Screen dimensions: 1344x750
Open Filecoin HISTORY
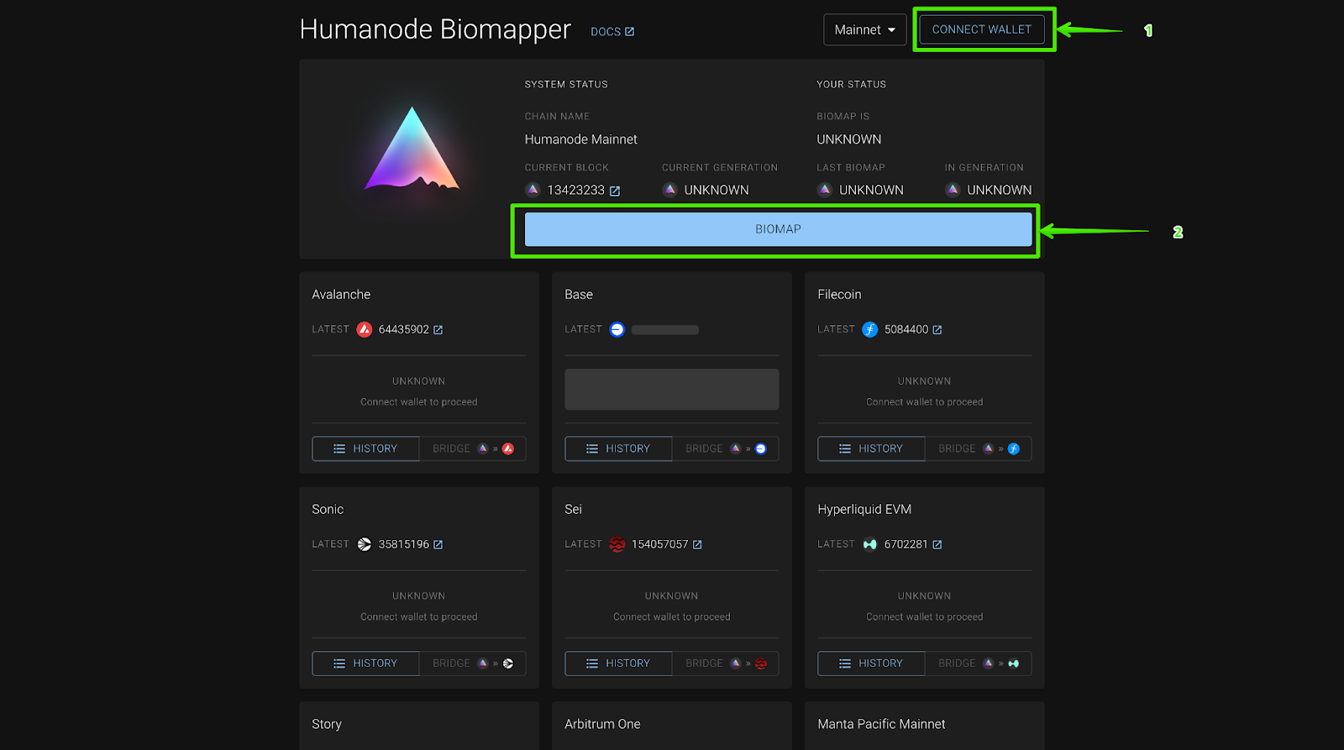pyautogui.click(x=871, y=448)
